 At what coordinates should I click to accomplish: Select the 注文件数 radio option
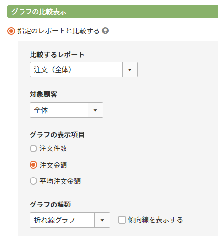[x=33, y=148]
